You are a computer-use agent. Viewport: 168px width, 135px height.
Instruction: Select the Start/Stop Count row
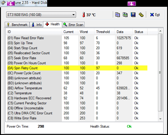coord(77,48)
